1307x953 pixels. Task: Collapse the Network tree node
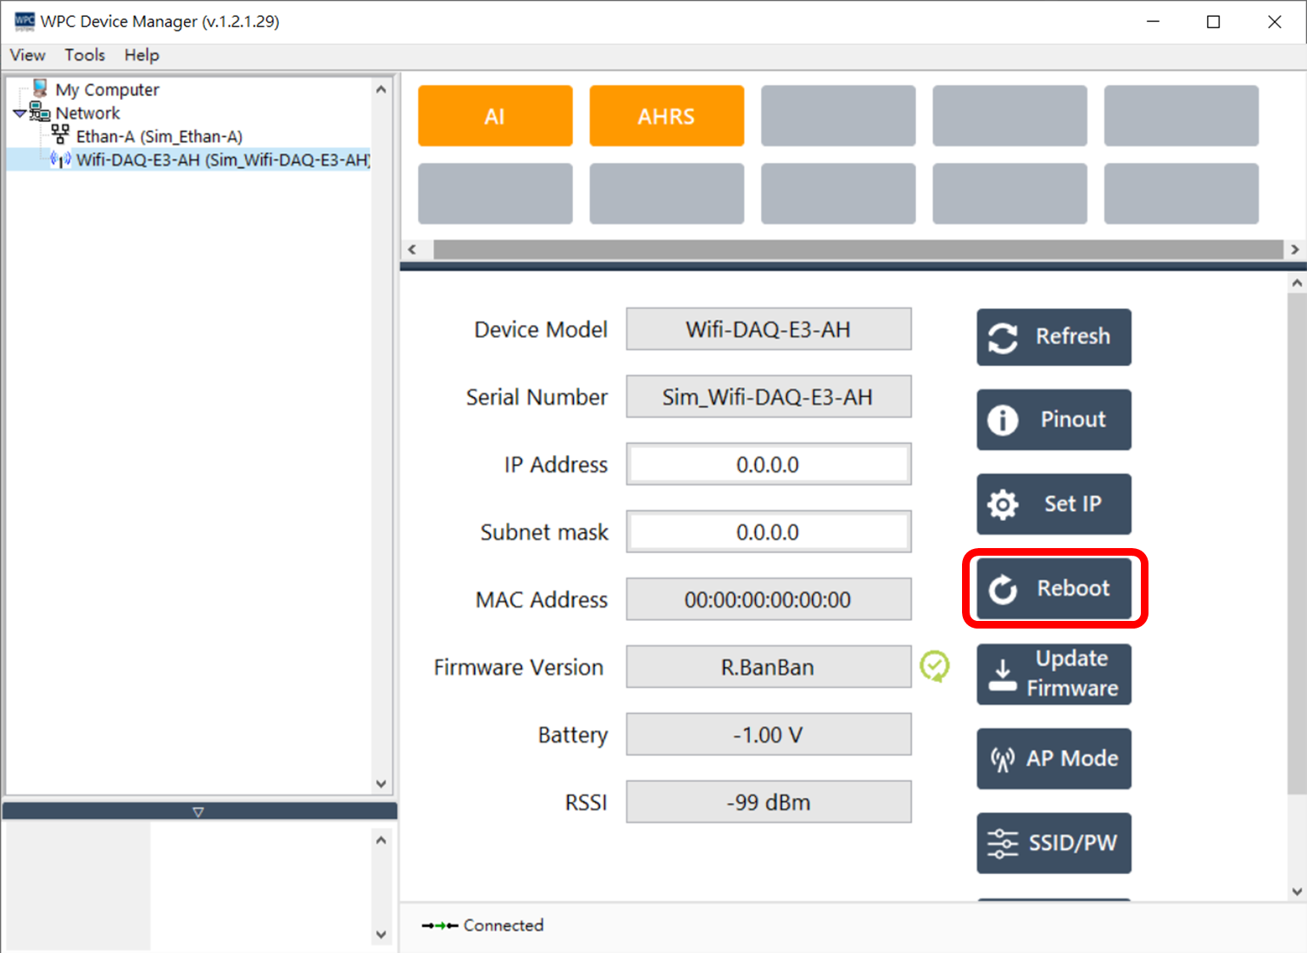pyautogui.click(x=19, y=113)
